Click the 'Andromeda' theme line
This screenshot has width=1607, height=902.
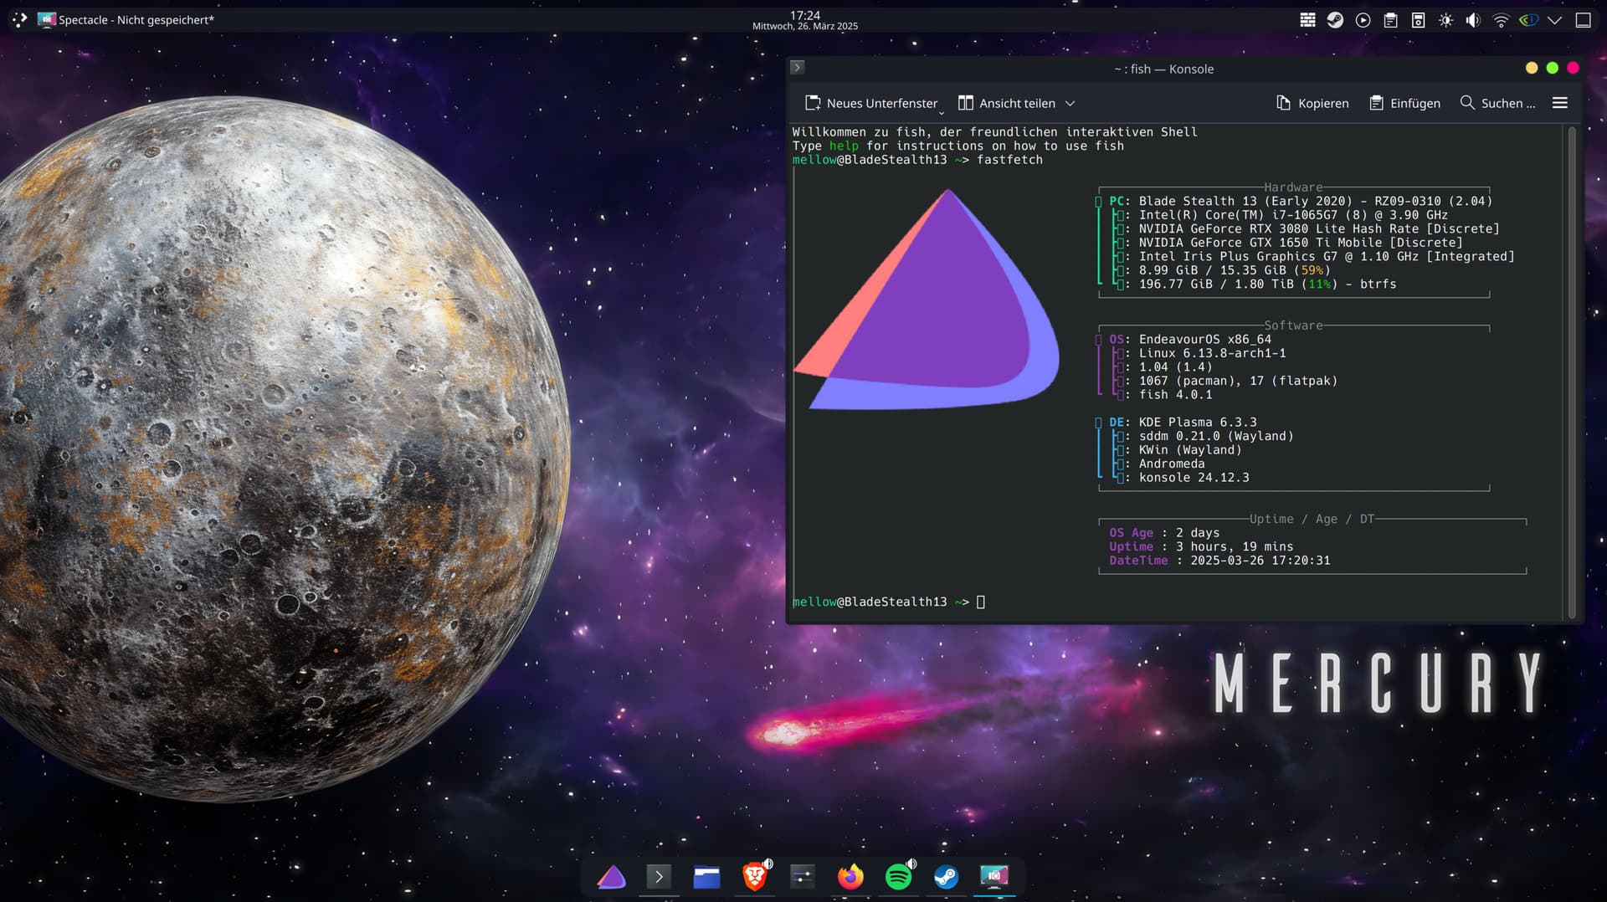1172,464
